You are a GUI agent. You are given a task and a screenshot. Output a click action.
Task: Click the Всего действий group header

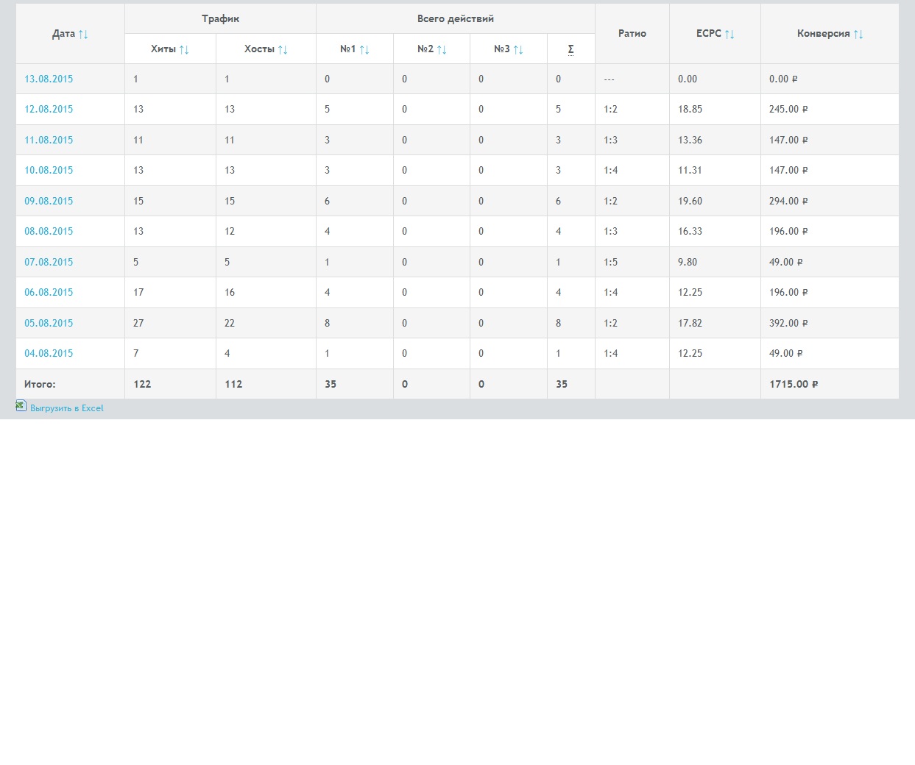456,18
